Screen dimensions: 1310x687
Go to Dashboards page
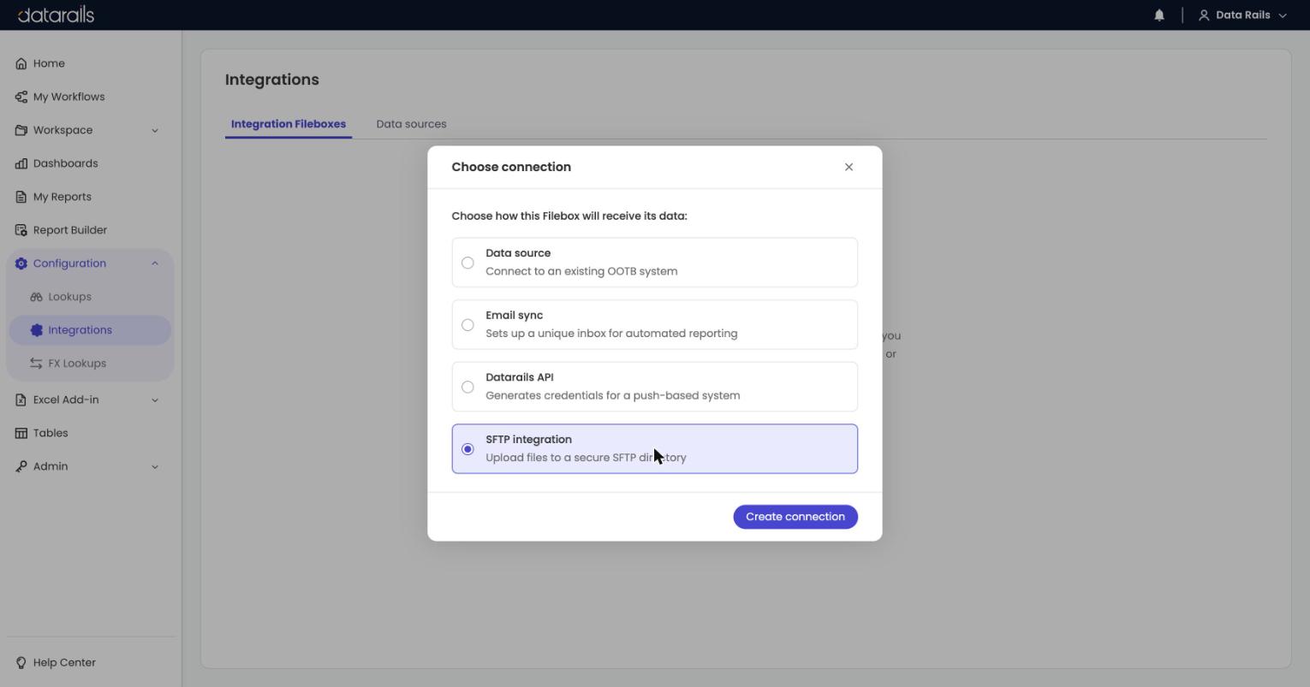click(65, 163)
